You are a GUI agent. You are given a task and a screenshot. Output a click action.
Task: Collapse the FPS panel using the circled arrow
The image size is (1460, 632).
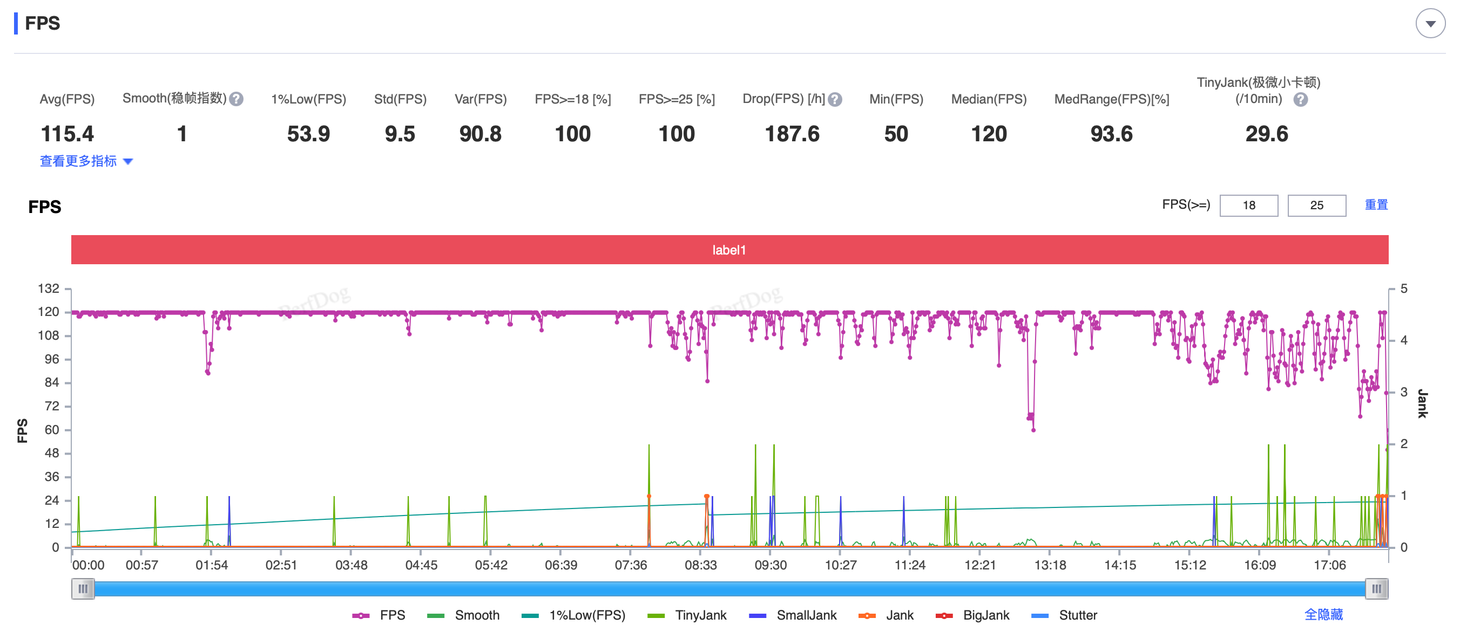tap(1430, 24)
